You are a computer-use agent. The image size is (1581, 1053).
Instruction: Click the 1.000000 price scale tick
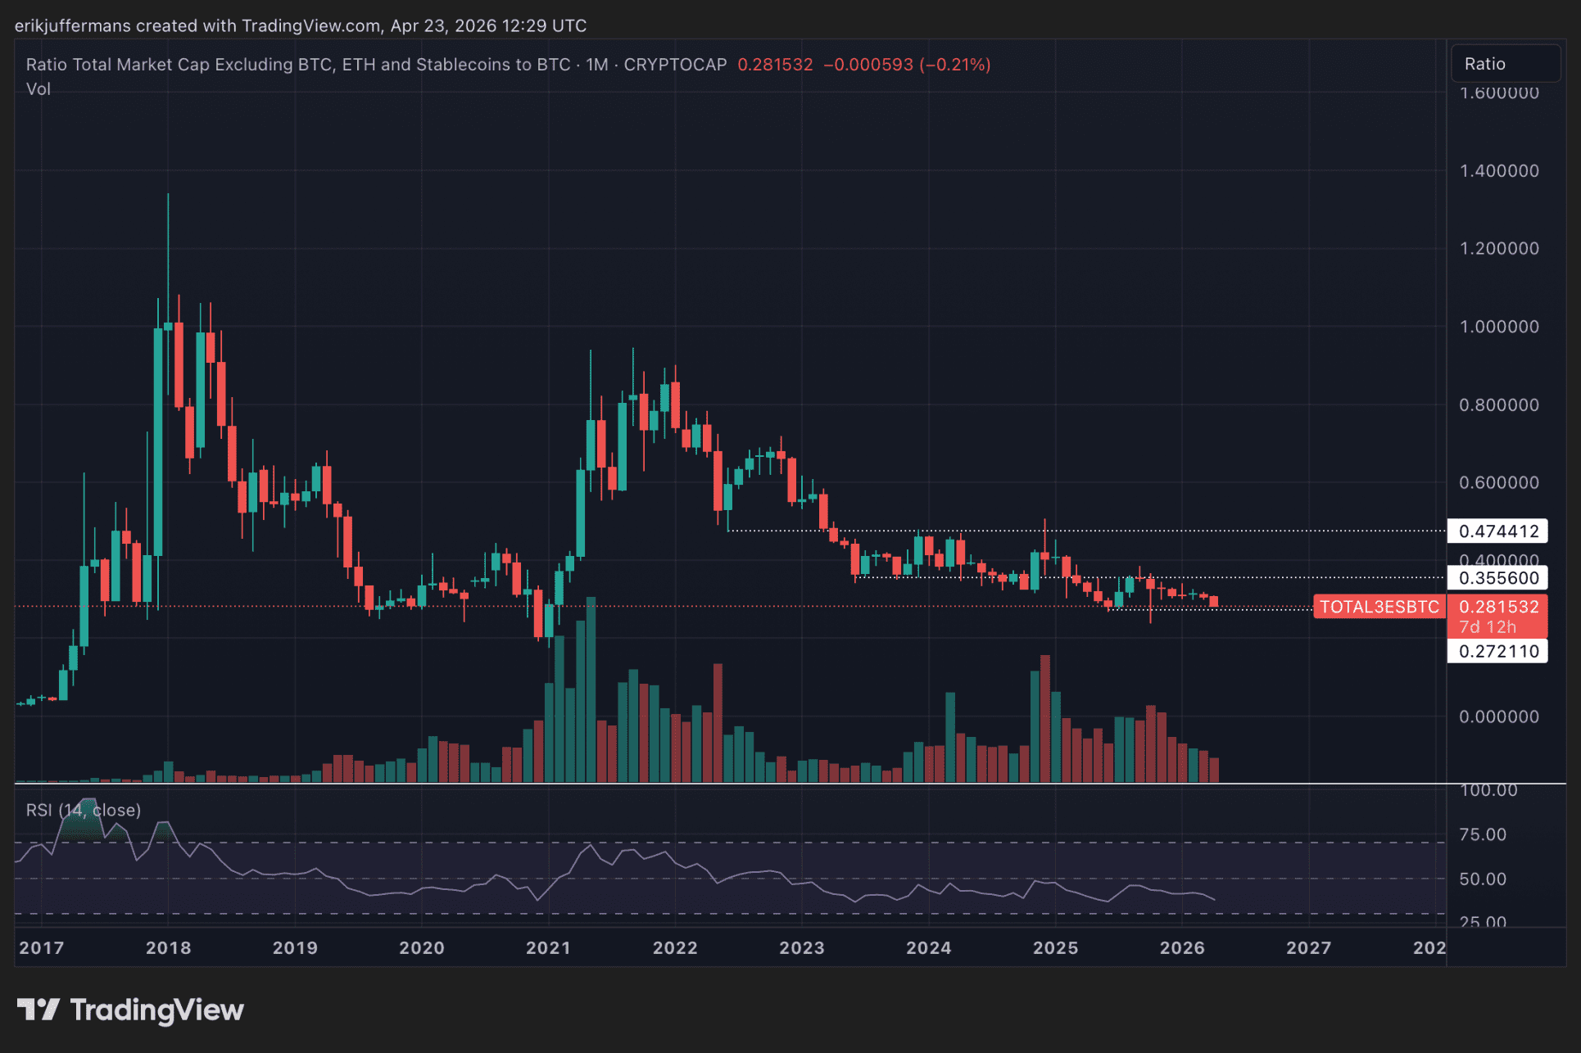1498,327
